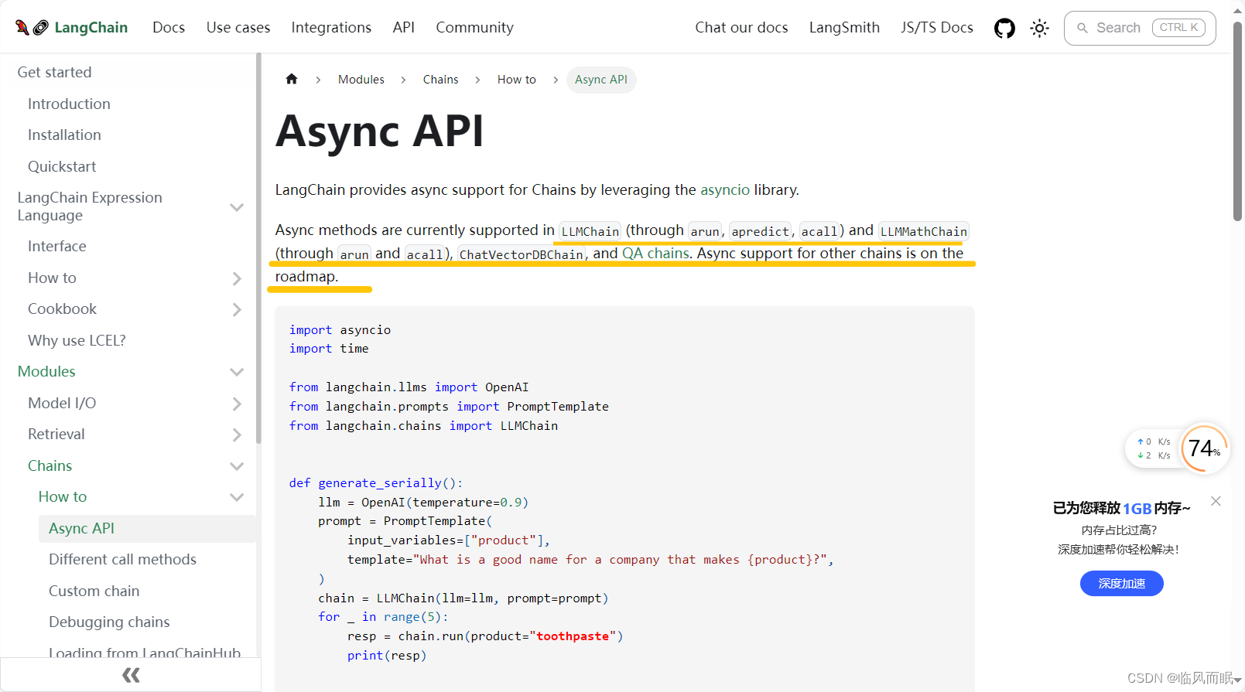The width and height of the screenshot is (1245, 692).
Task: Click the 深度加速 button
Action: point(1121,583)
